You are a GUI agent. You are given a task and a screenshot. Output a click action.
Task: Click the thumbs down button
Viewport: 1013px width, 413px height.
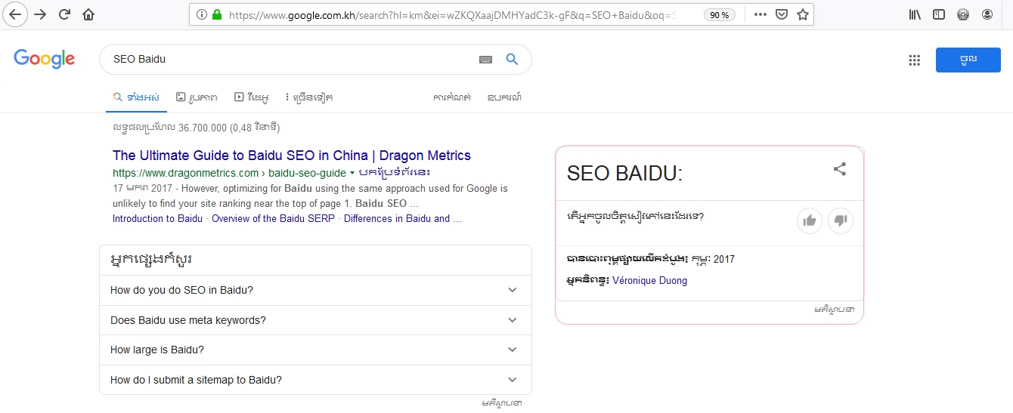[x=841, y=221]
